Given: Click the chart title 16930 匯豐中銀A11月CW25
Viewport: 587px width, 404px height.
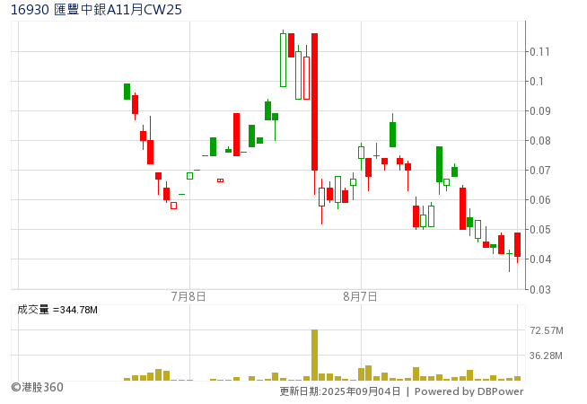Looking at the screenshot, I should (x=96, y=9).
